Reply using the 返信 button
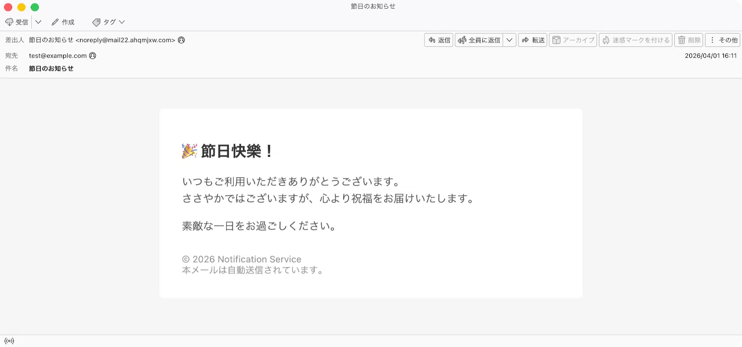This screenshot has height=347, width=742. (439, 40)
